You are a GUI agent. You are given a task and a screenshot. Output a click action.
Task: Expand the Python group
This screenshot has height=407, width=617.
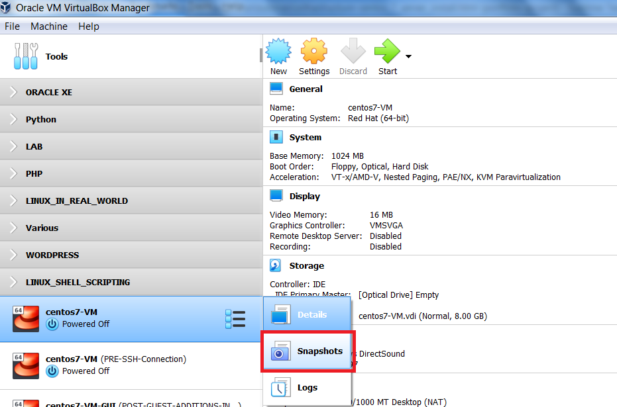[13, 120]
